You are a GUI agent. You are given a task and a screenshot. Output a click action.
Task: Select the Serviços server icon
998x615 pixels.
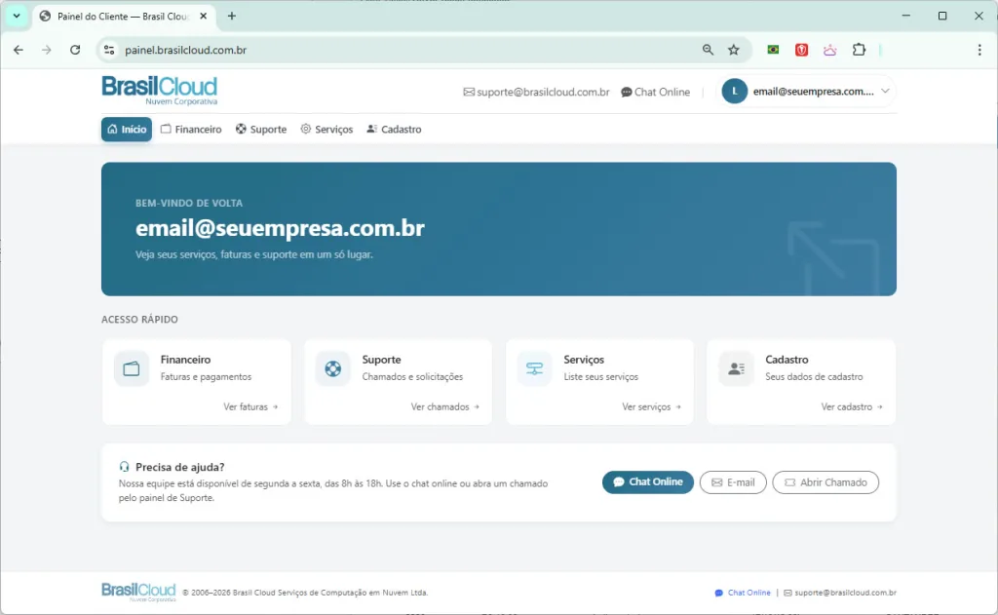533,368
